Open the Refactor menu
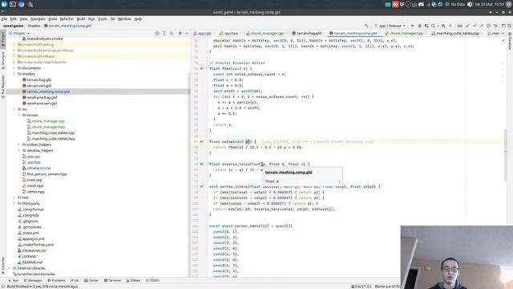513x289 pixels. point(67,19)
